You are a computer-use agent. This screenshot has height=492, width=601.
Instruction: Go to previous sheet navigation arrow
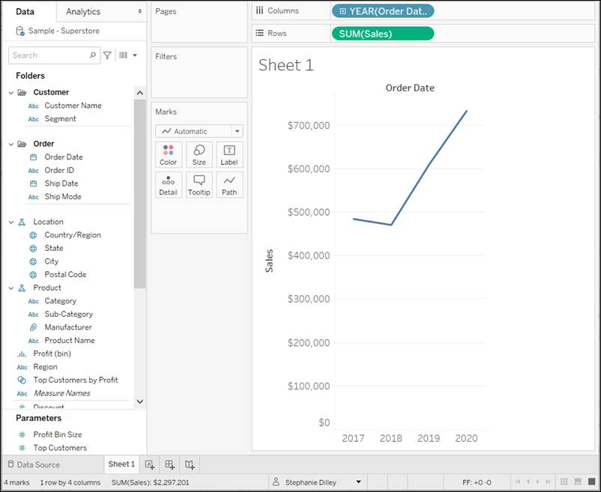coord(528,482)
